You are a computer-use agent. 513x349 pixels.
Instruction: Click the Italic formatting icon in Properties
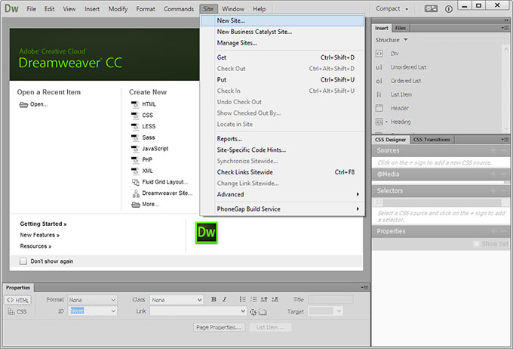[225, 300]
